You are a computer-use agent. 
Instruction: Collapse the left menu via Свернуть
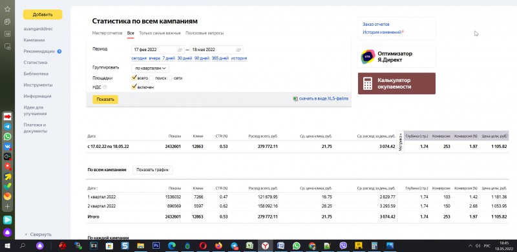38,234
